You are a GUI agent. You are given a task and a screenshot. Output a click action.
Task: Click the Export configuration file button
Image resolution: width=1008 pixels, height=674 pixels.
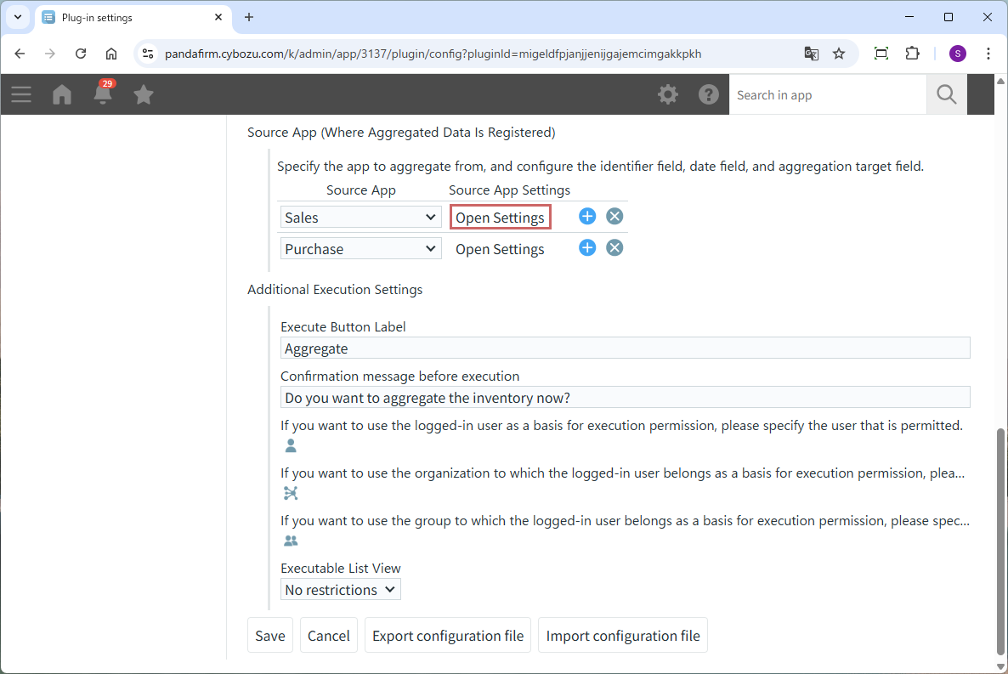448,636
